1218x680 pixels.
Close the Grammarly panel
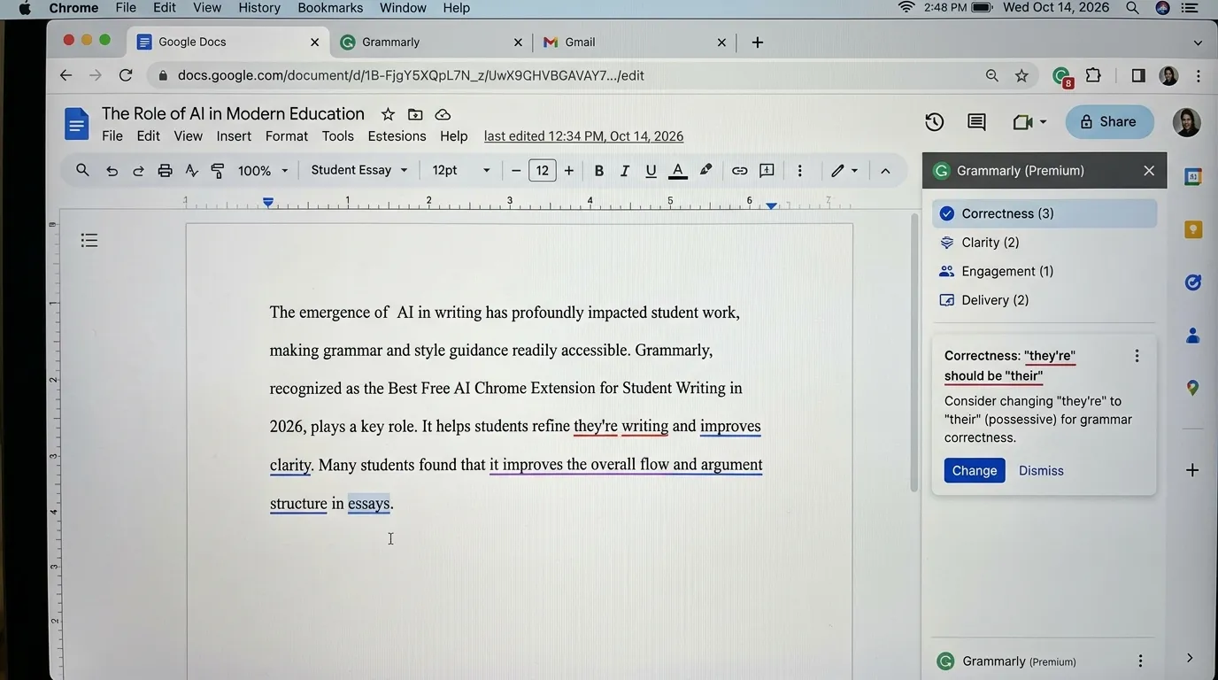[x=1149, y=171]
